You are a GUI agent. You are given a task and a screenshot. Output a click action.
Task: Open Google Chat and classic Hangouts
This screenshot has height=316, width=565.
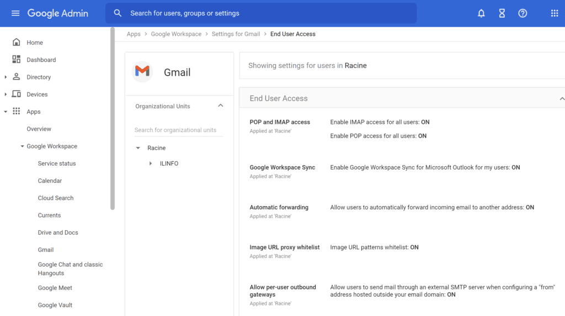tap(70, 268)
